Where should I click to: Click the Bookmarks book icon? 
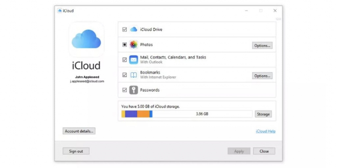tap(134, 75)
